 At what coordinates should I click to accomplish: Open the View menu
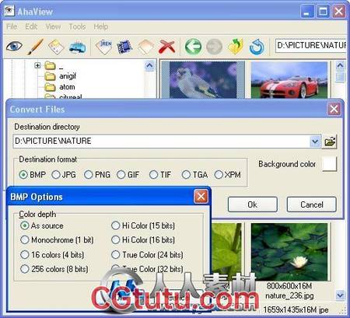53,26
